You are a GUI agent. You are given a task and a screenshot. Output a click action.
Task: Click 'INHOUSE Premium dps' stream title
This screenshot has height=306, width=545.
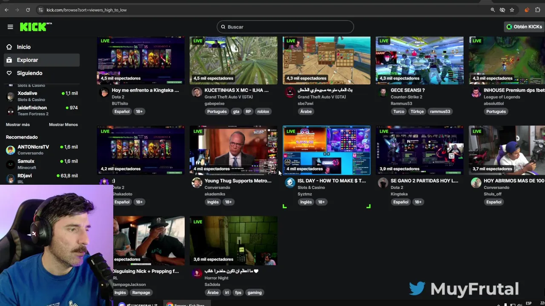(x=514, y=90)
